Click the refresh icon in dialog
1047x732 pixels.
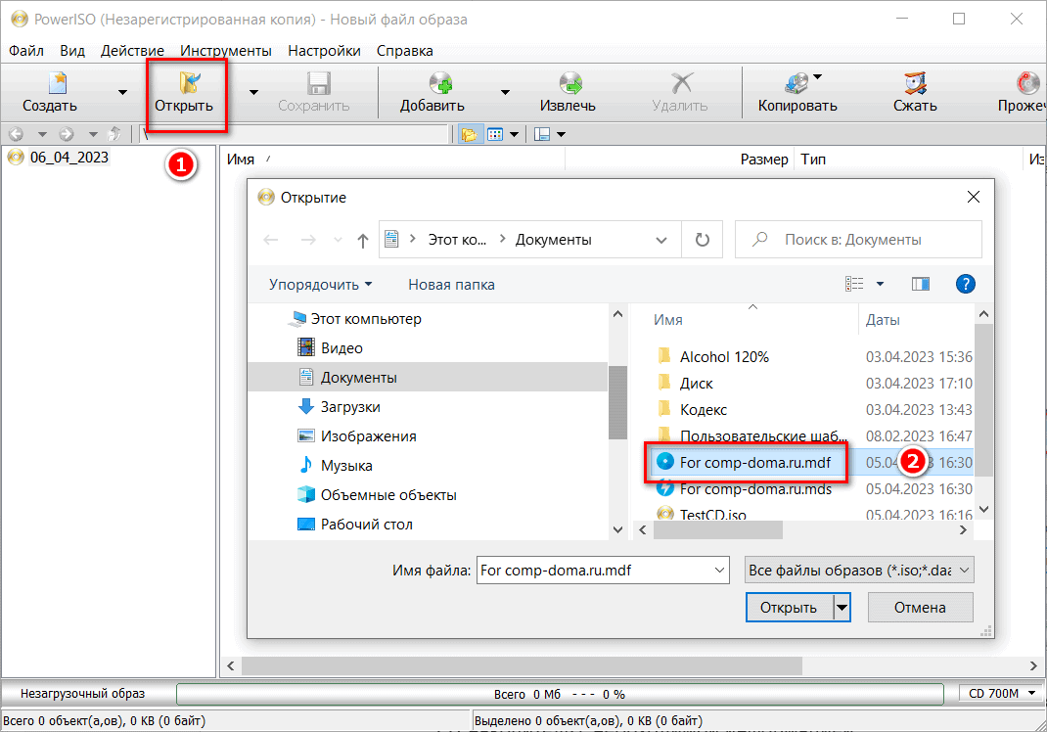tap(703, 240)
